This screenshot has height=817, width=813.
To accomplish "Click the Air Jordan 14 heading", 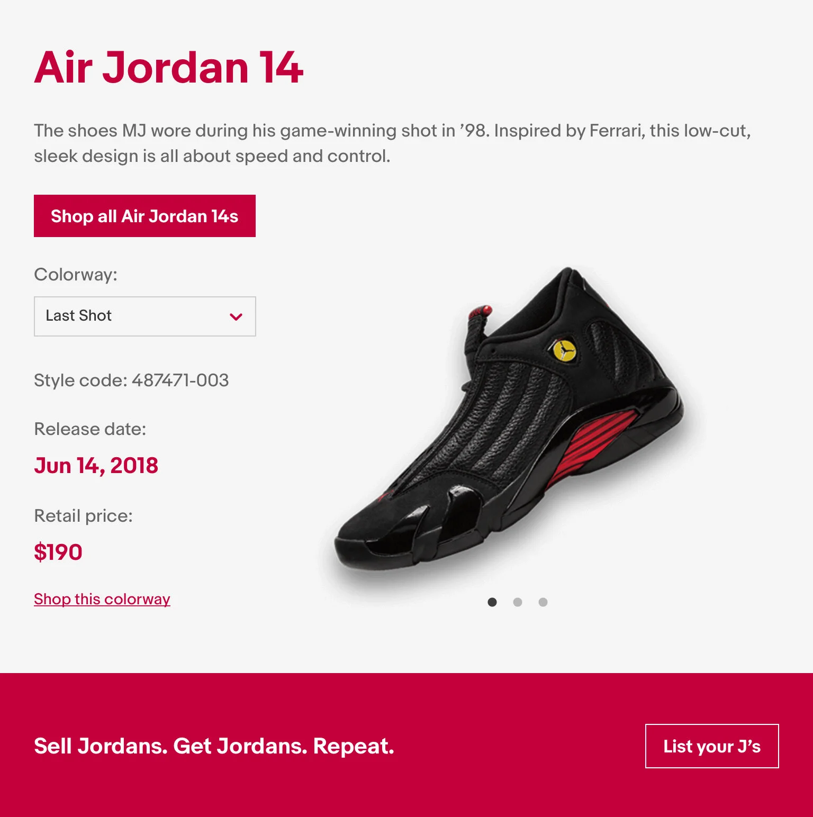I will point(169,67).
